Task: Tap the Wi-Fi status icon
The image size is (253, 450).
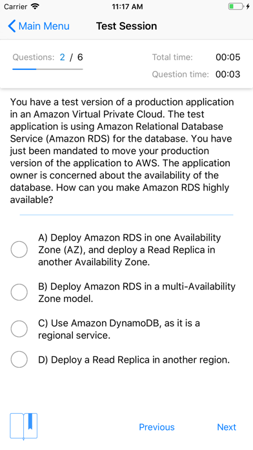Action: click(35, 6)
